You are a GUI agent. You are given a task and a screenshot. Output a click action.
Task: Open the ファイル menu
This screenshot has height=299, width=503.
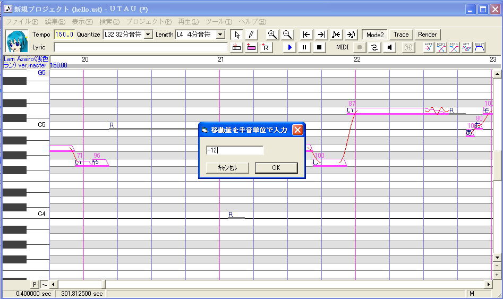[x=22, y=21]
